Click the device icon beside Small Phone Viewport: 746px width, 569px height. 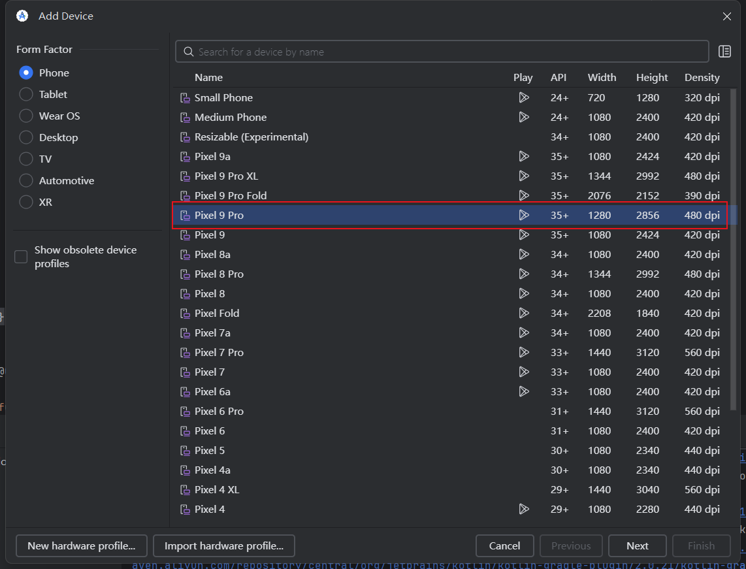pyautogui.click(x=185, y=98)
